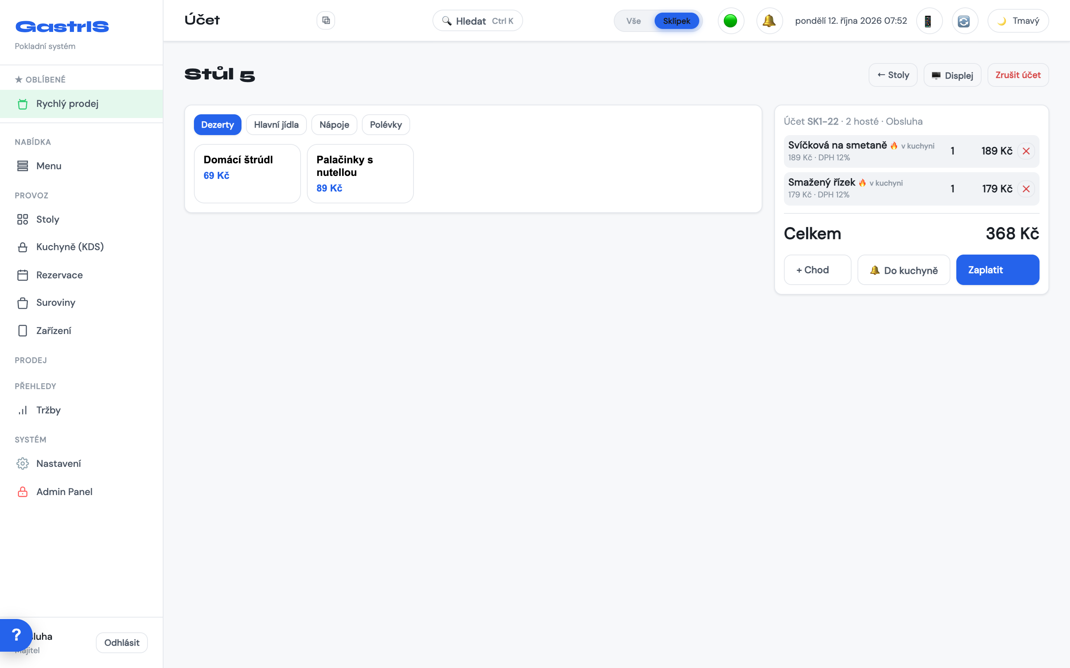This screenshot has height=668, width=1070.
Task: Open Suroviny section
Action: tap(81, 302)
